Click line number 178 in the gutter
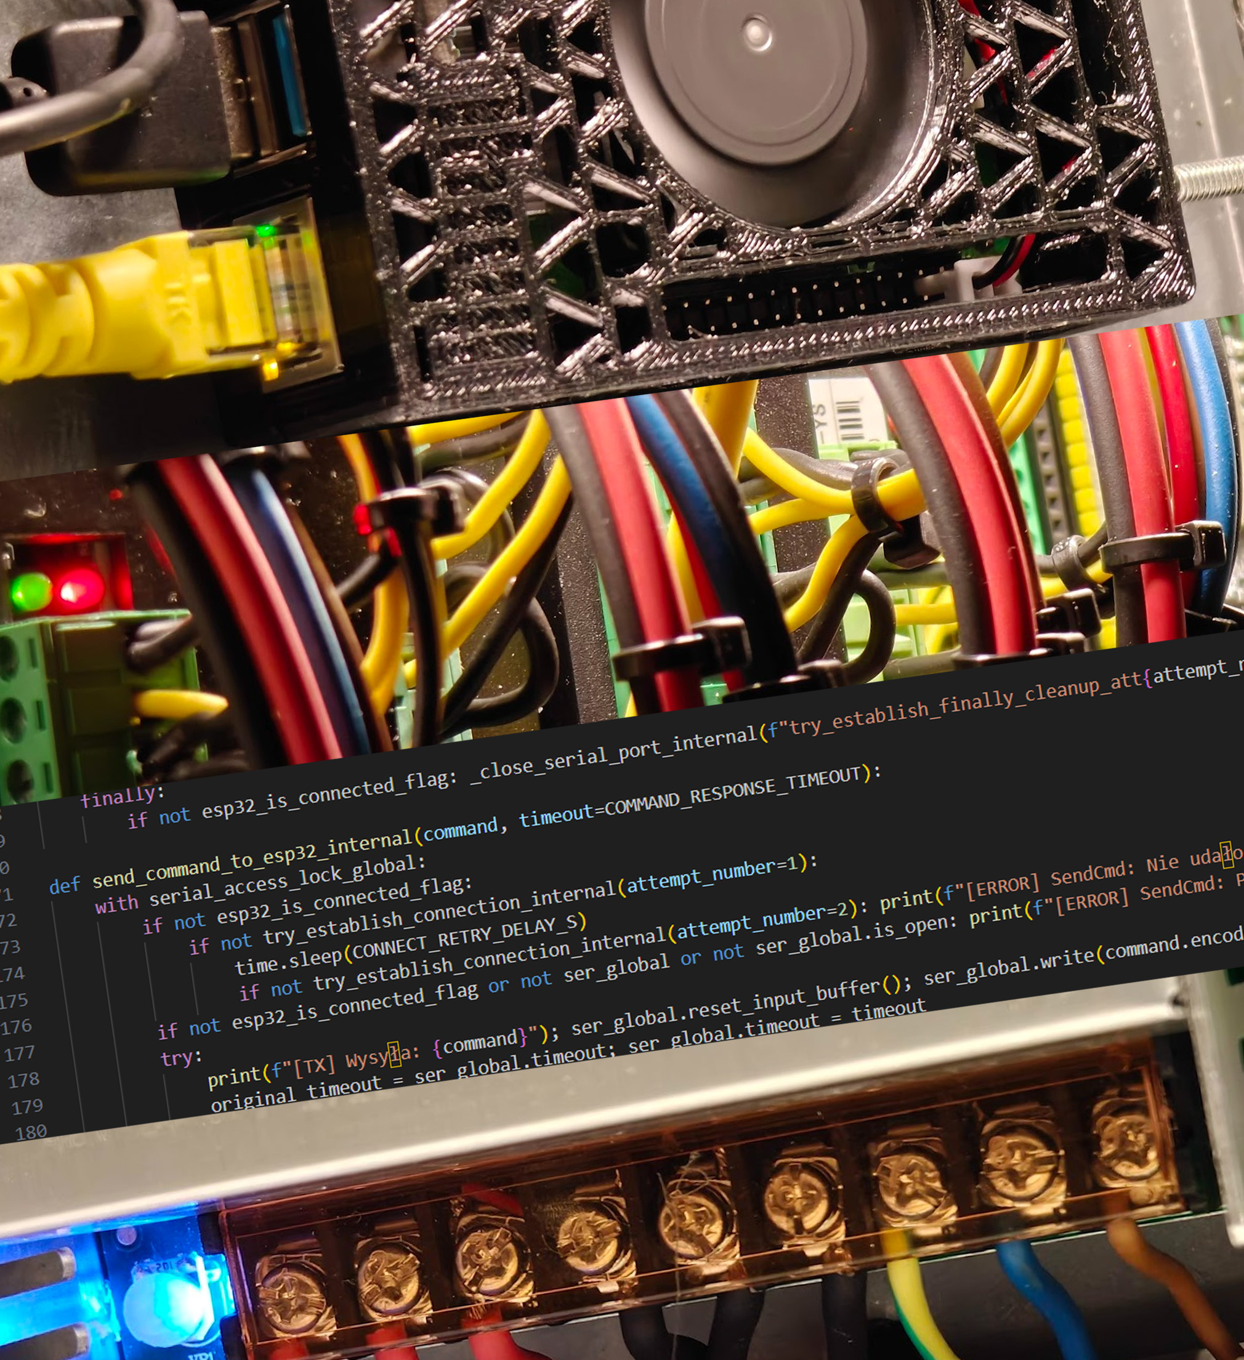1244x1360 pixels. point(23,1080)
